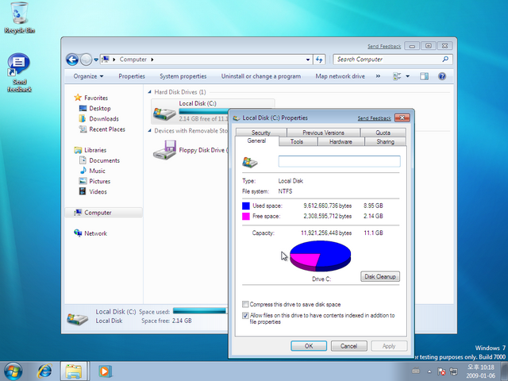Confirm properties dialog with OK

tap(309, 346)
